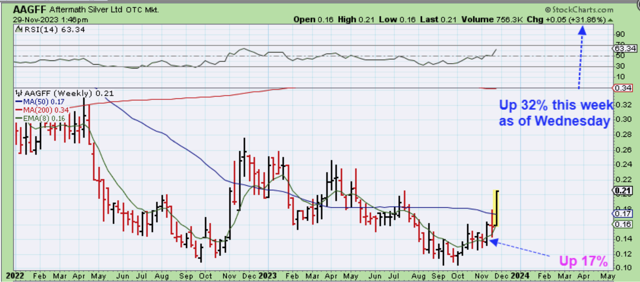Click the 0.14 price axis label
The height and width of the screenshot is (282, 640).
(x=623, y=239)
